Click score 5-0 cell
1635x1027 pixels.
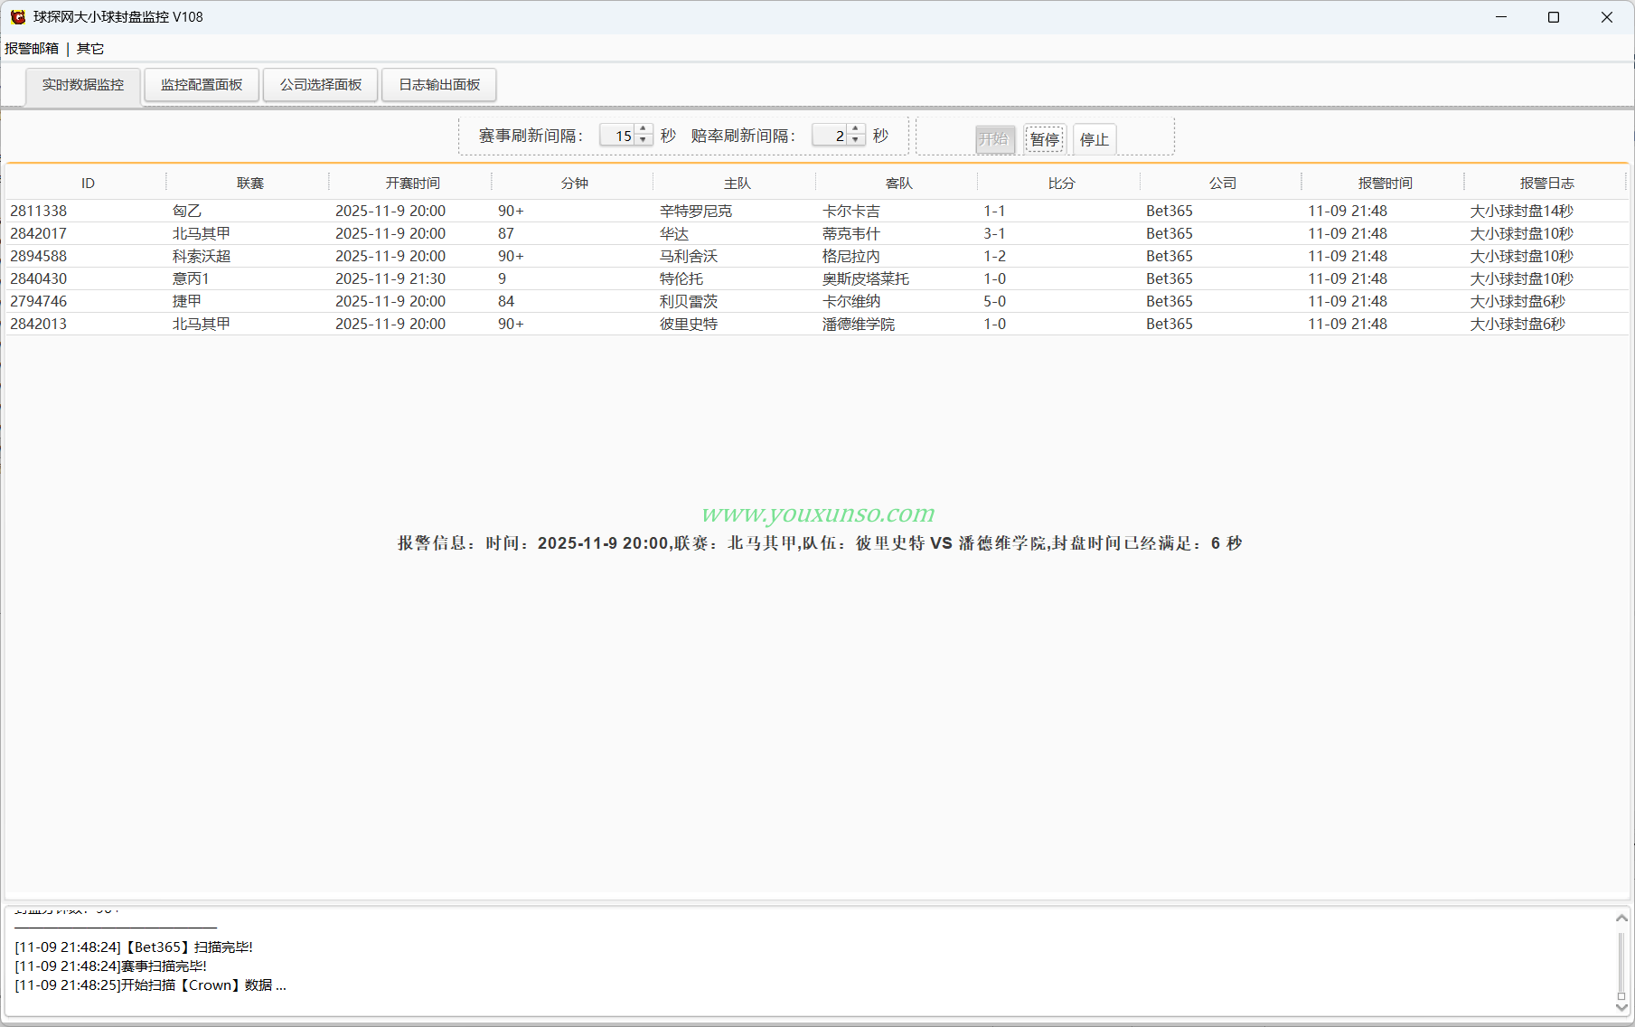[994, 301]
